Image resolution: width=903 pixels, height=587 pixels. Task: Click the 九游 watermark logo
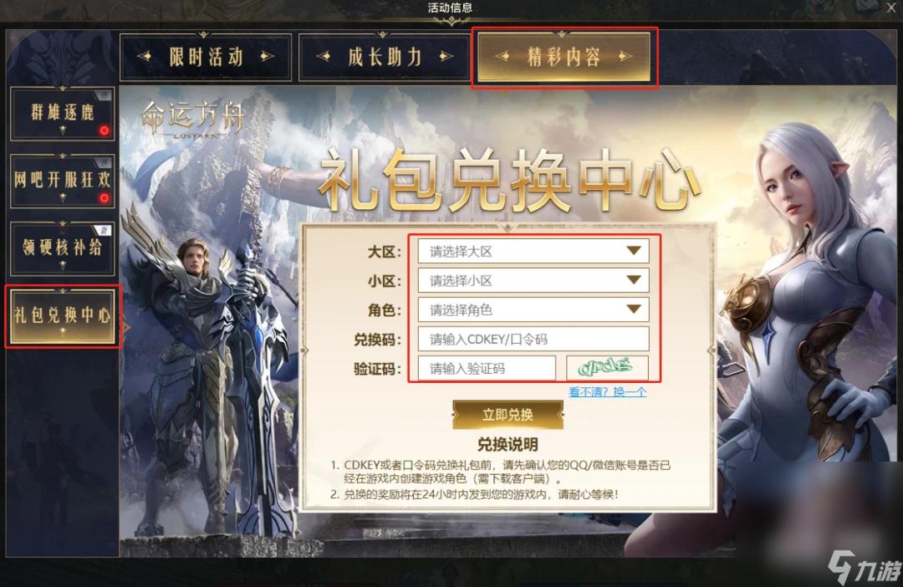[x=864, y=567]
